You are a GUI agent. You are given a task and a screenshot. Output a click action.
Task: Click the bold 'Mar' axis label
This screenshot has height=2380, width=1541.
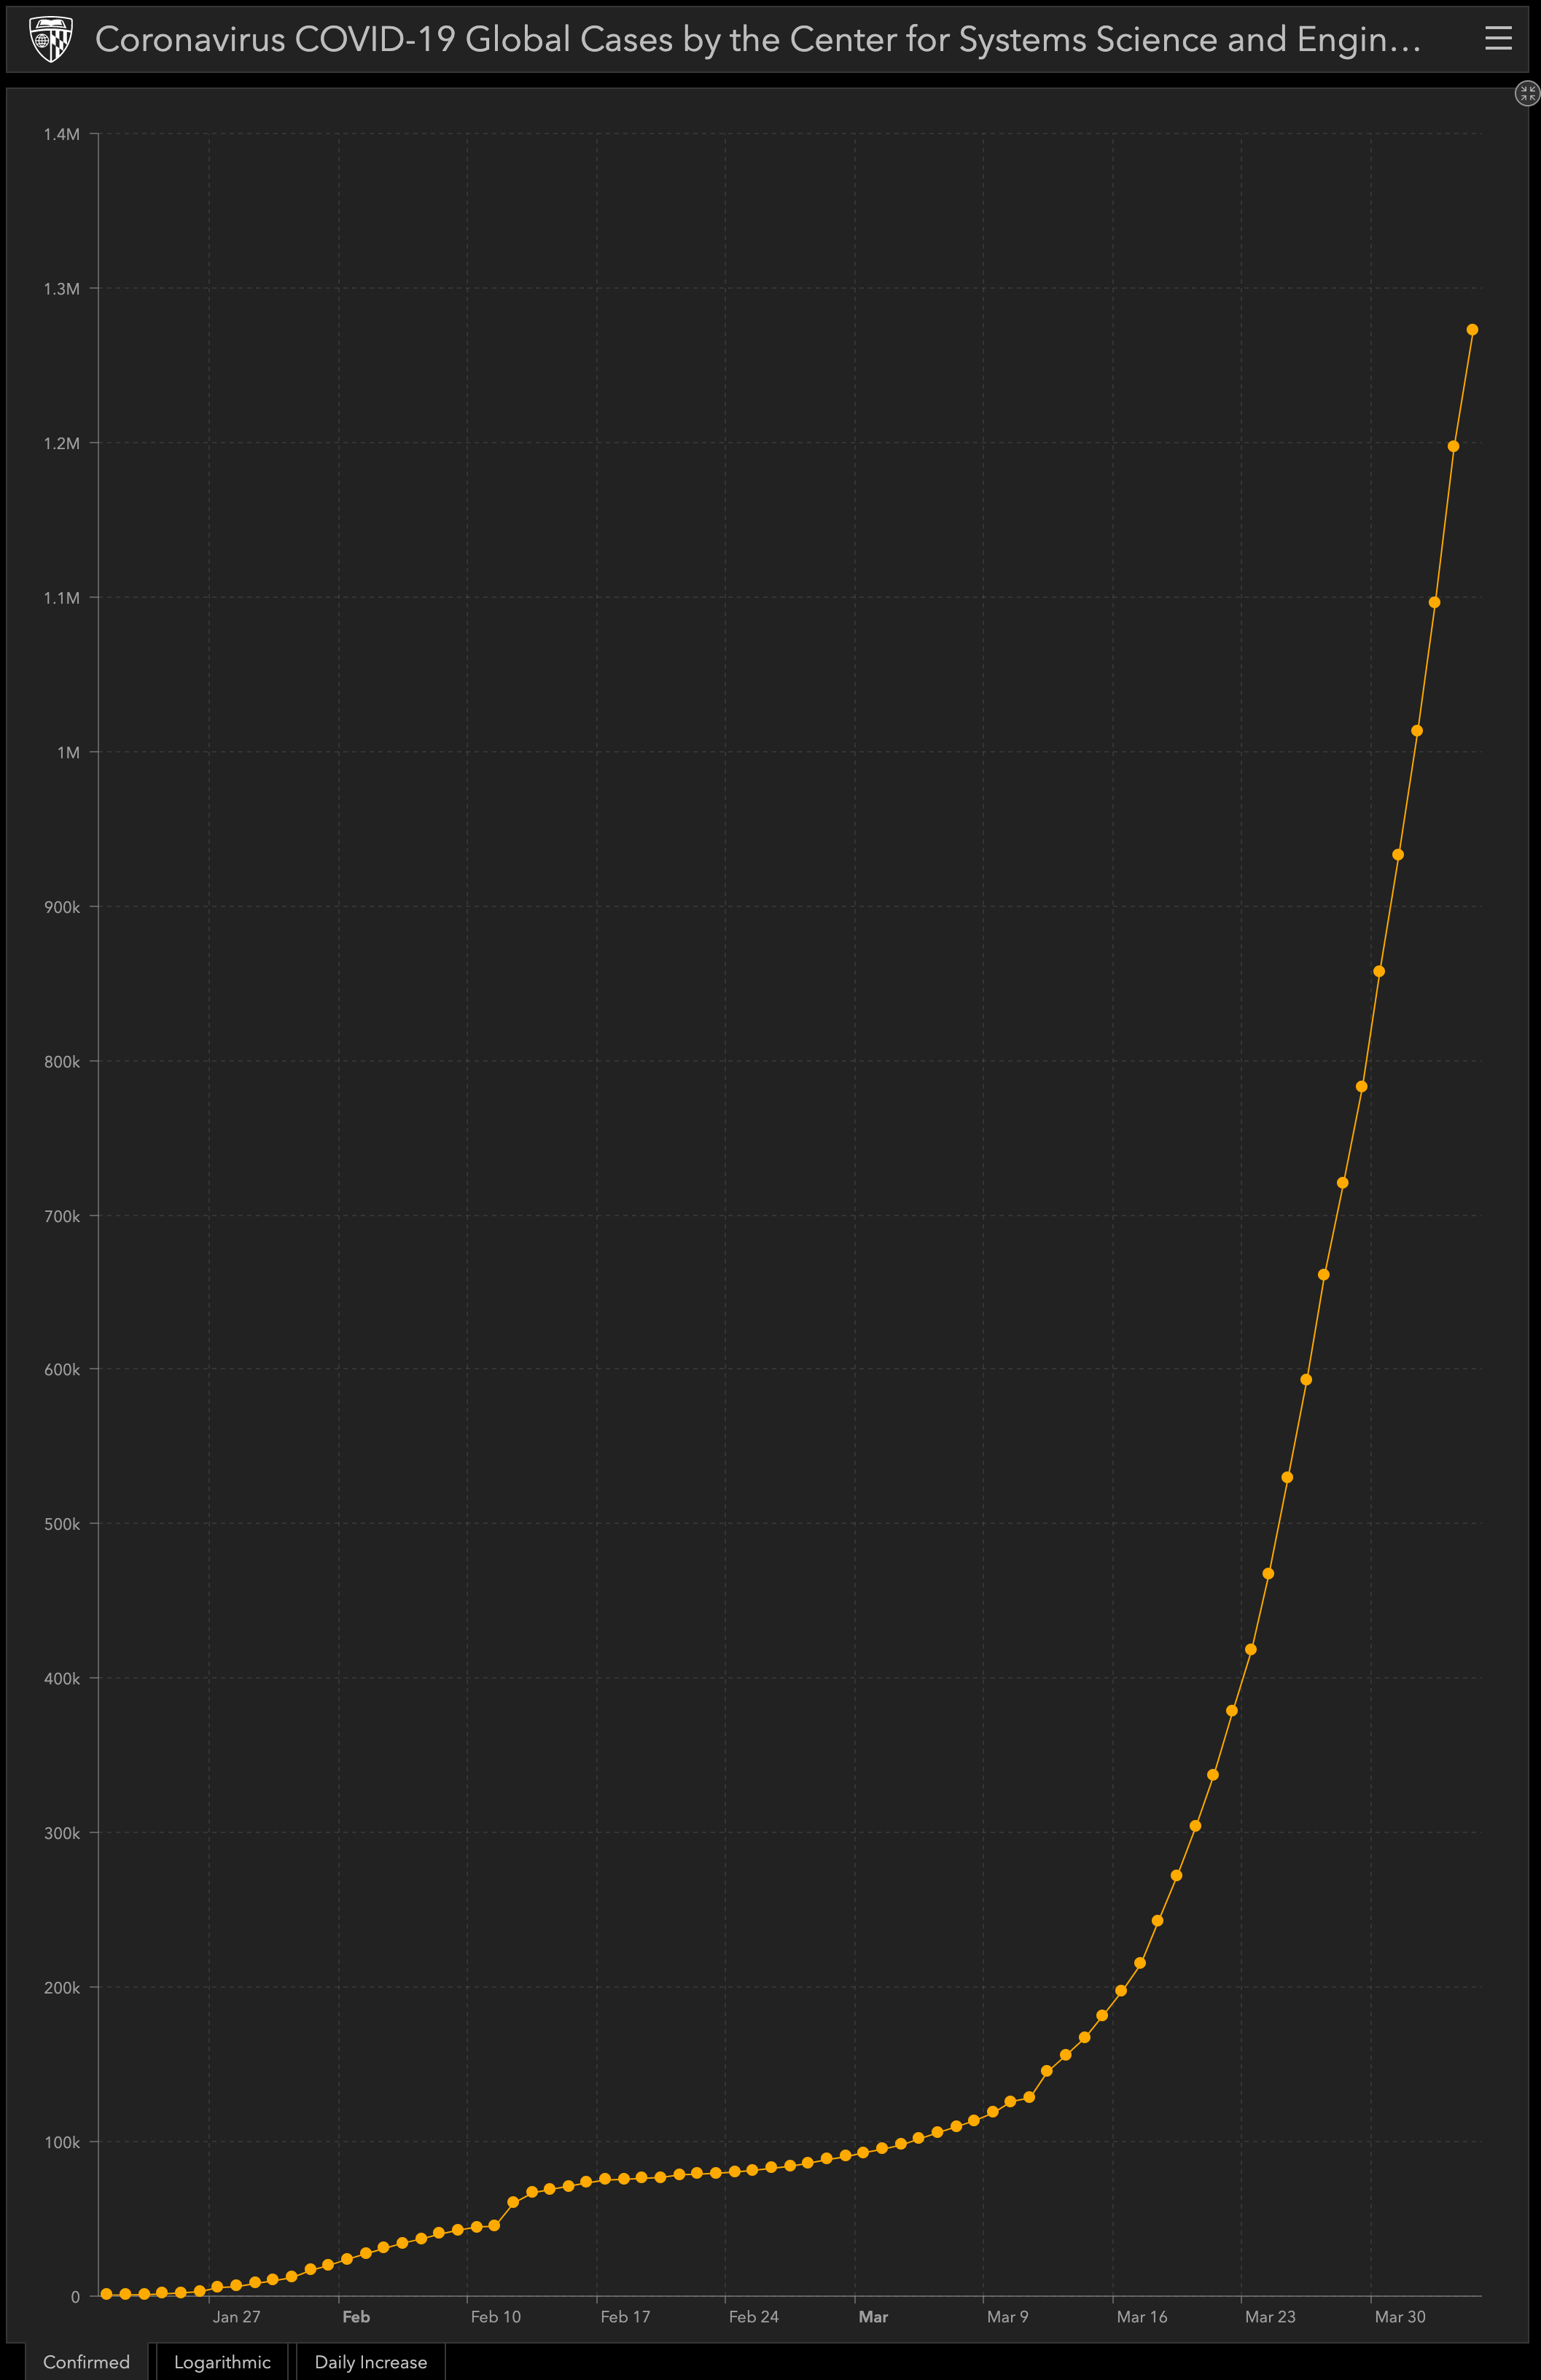point(873,2316)
